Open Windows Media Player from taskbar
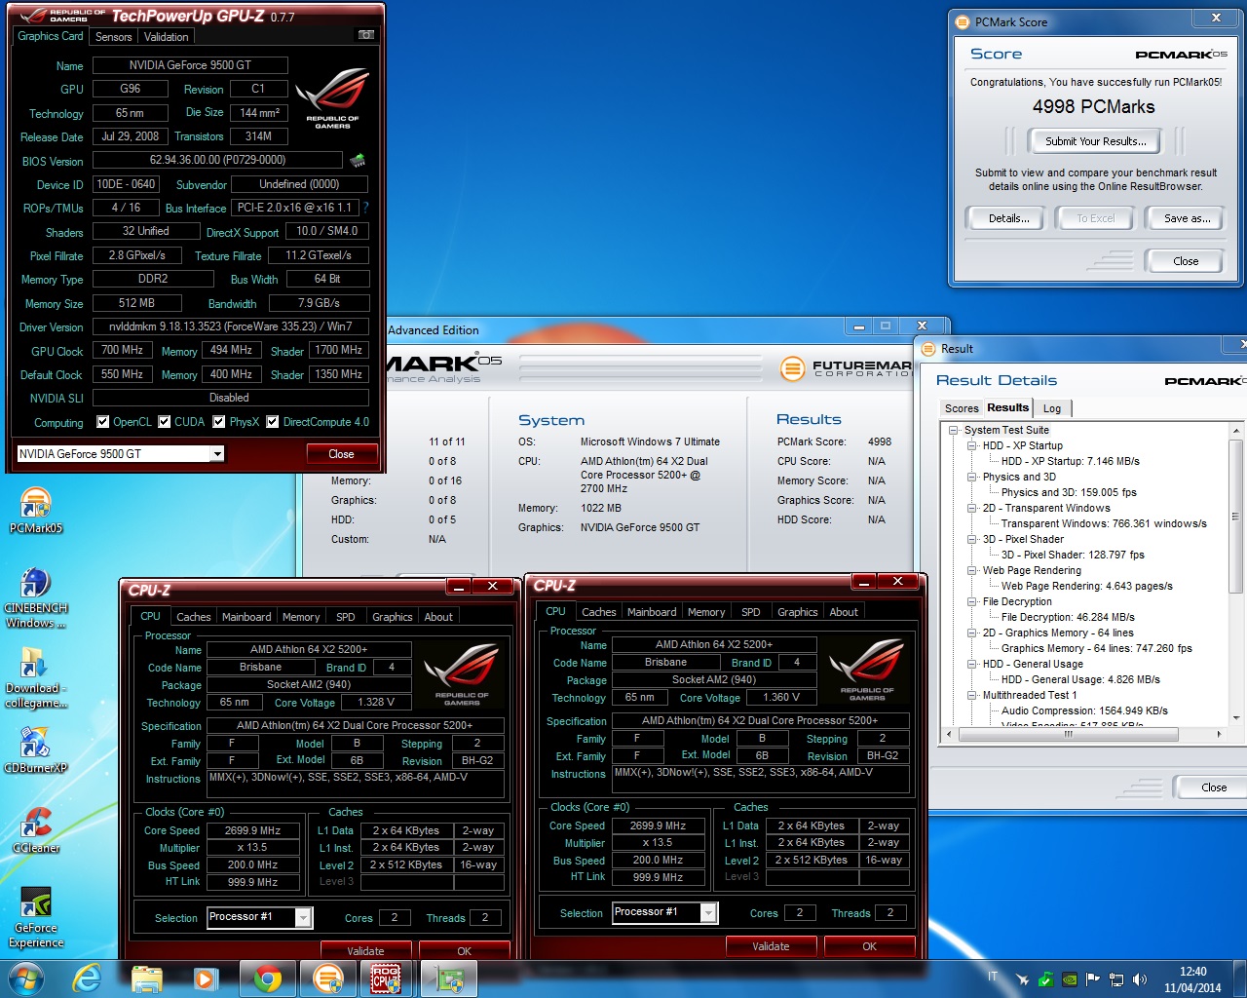The image size is (1247, 998). pyautogui.click(x=205, y=979)
